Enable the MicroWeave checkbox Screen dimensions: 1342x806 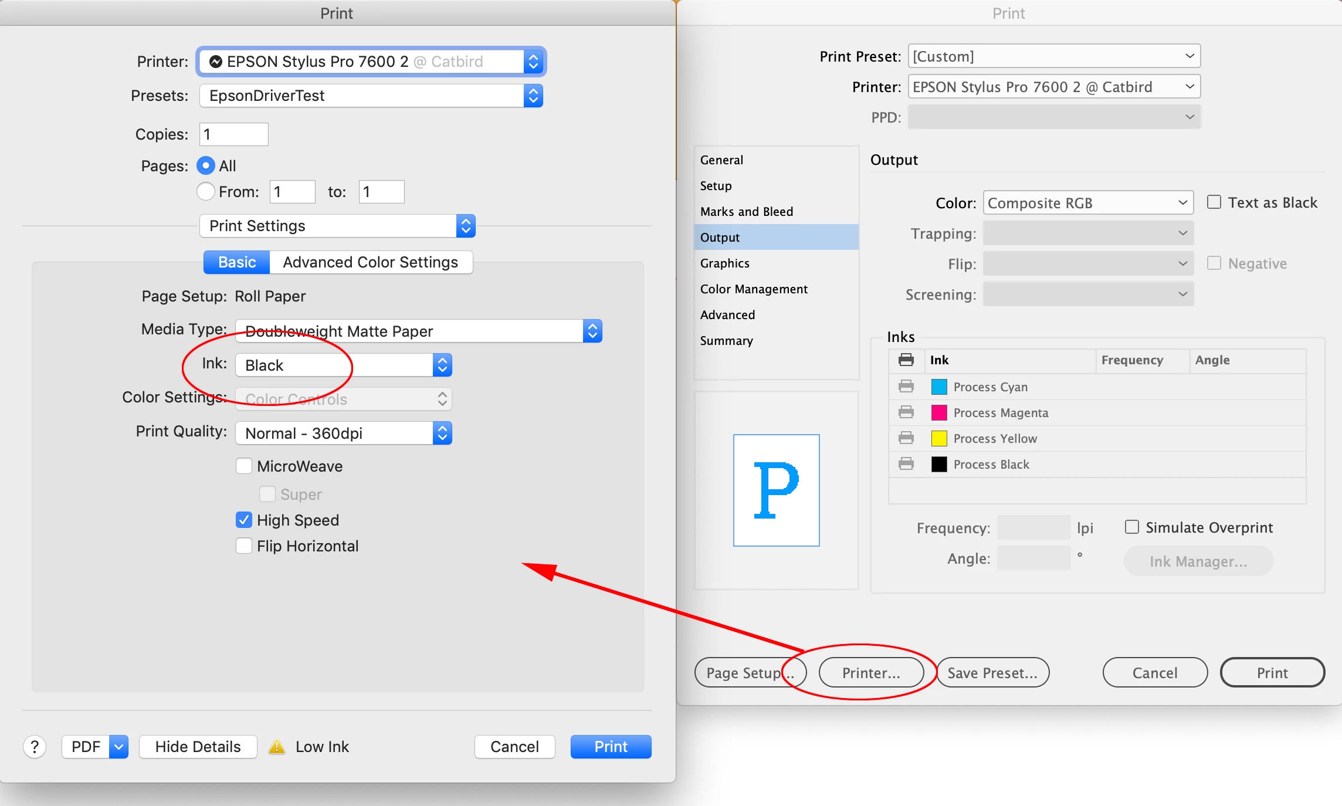click(x=244, y=466)
